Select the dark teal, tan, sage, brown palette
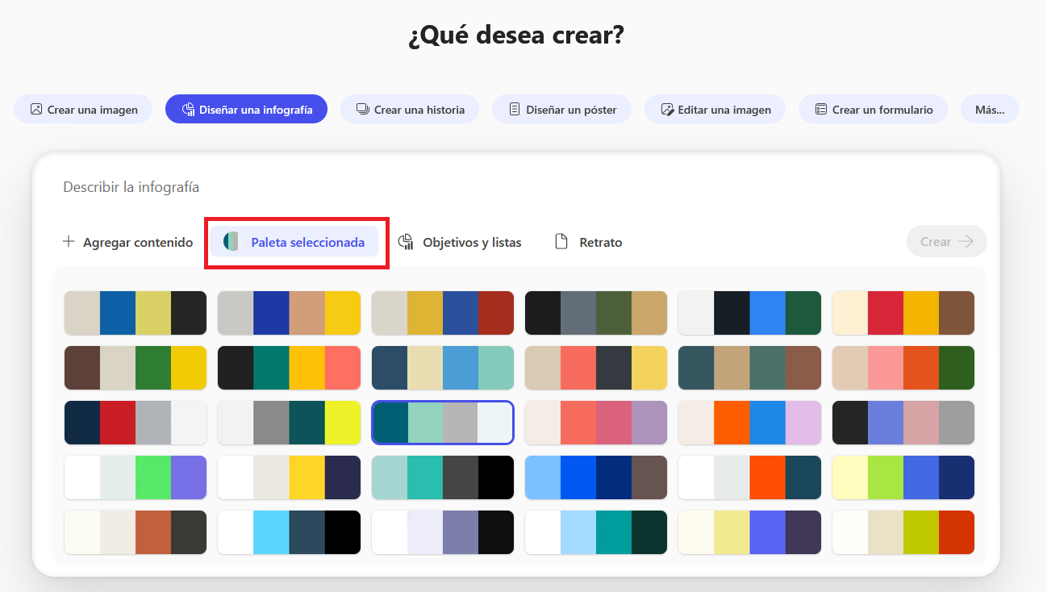This screenshot has height=592, width=1047. [749, 368]
